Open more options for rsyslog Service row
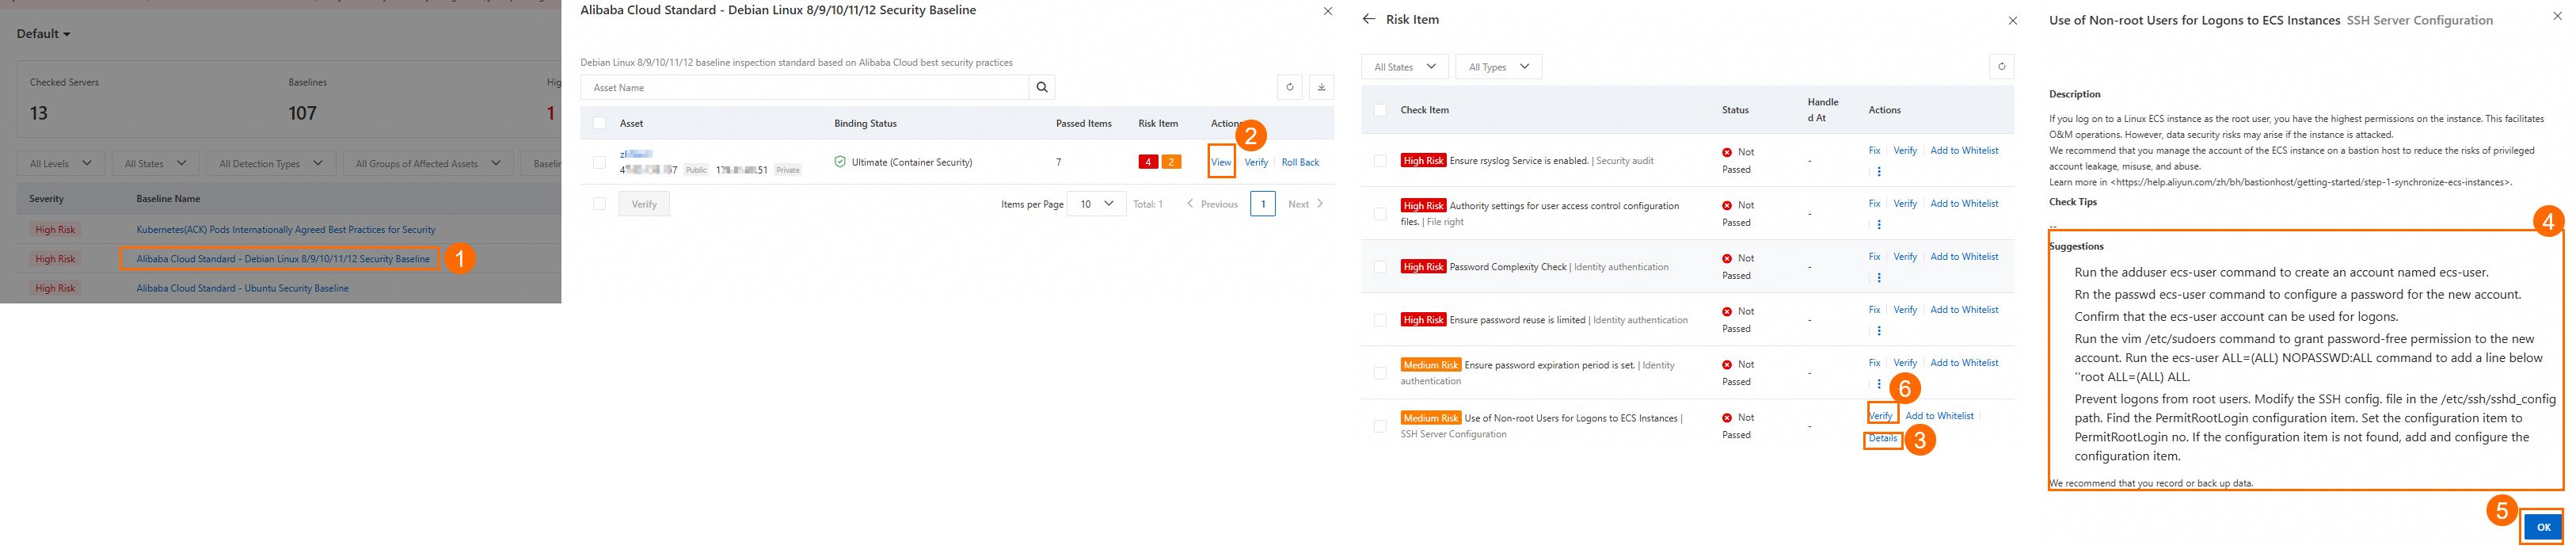Screen dimensions: 2576x553 click(1879, 172)
